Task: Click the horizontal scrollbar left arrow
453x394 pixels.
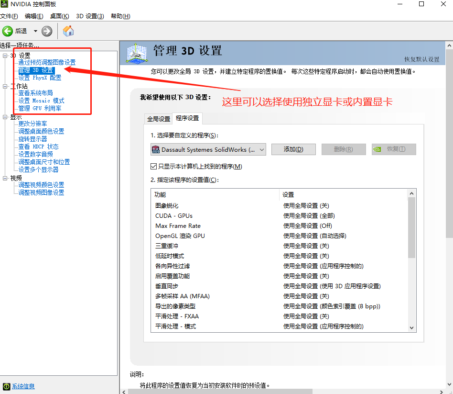Action: pyautogui.click(x=124, y=392)
